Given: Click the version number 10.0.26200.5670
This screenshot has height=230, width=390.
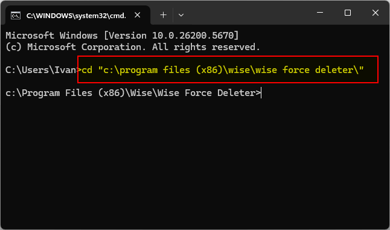Looking at the screenshot, I should click(193, 36).
